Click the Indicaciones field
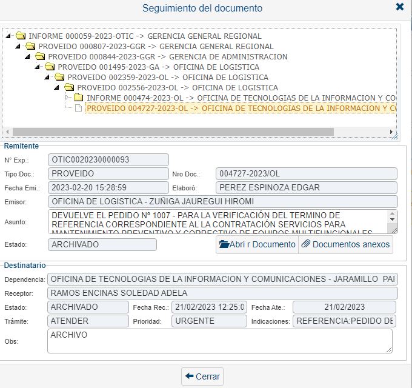The width and height of the screenshot is (412, 388). pyautogui.click(x=344, y=321)
